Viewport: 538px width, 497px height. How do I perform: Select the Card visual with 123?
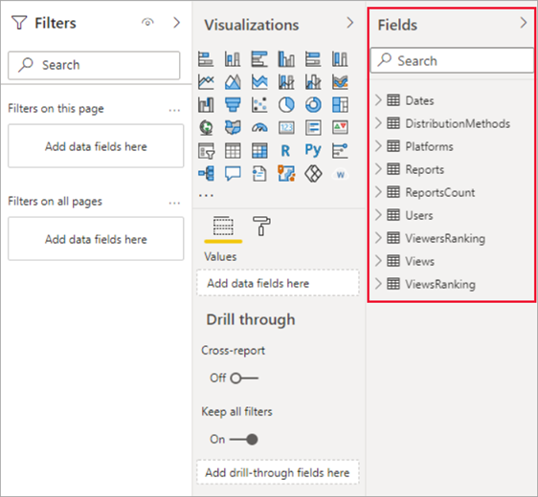[286, 128]
